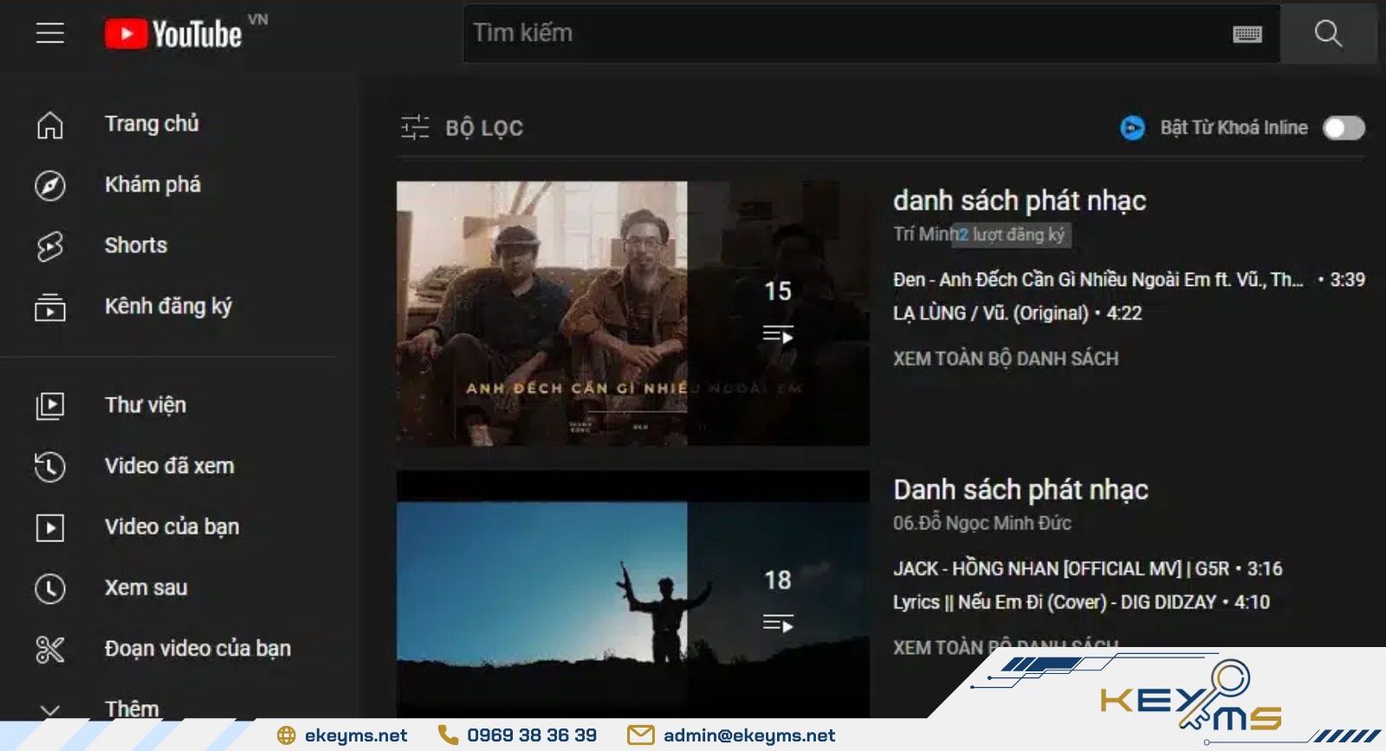Screen dimensions: 1386x751
Task: Click the YouTube logo
Action: [173, 34]
